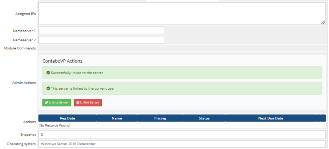Click the Pricing column header

(160, 118)
